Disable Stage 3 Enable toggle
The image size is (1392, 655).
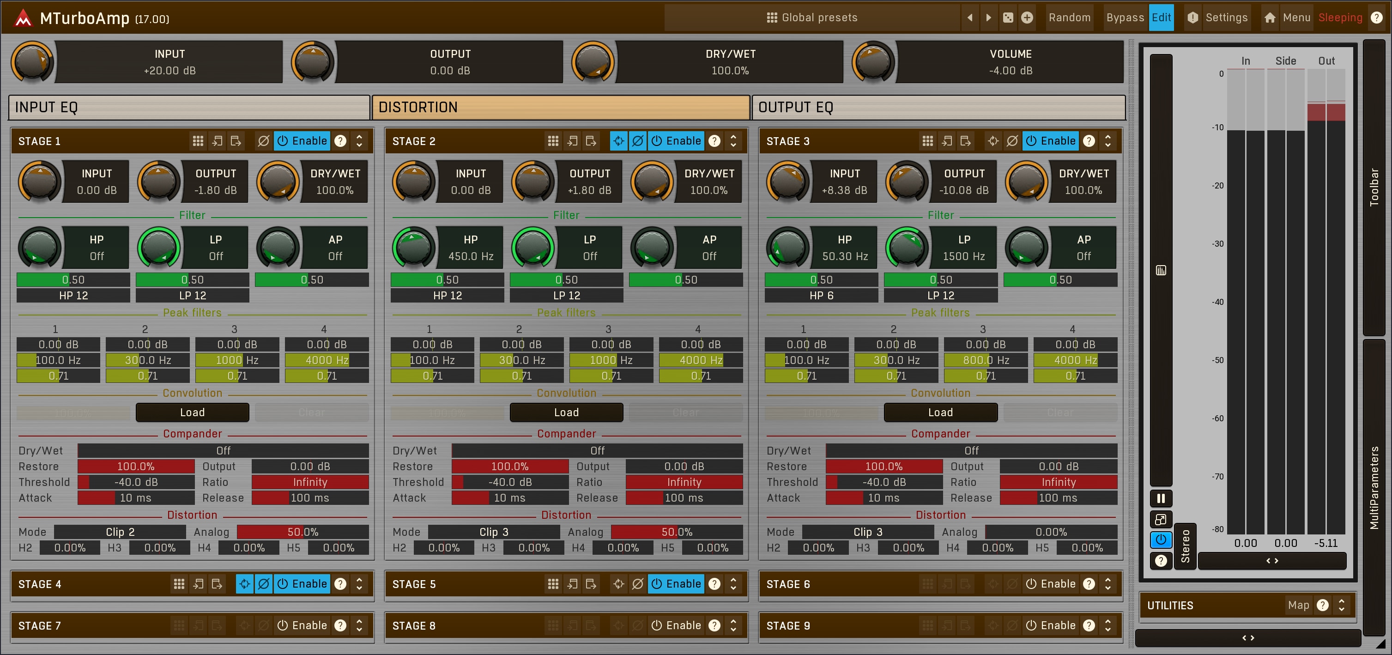pos(1051,141)
